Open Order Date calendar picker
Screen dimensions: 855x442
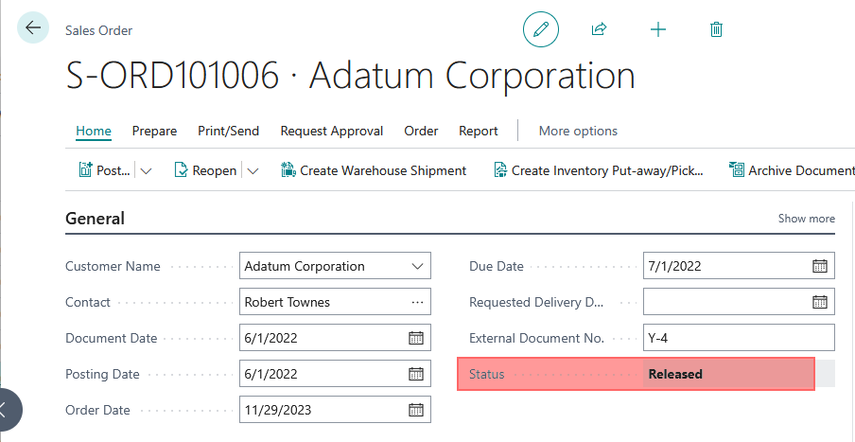pyautogui.click(x=416, y=411)
